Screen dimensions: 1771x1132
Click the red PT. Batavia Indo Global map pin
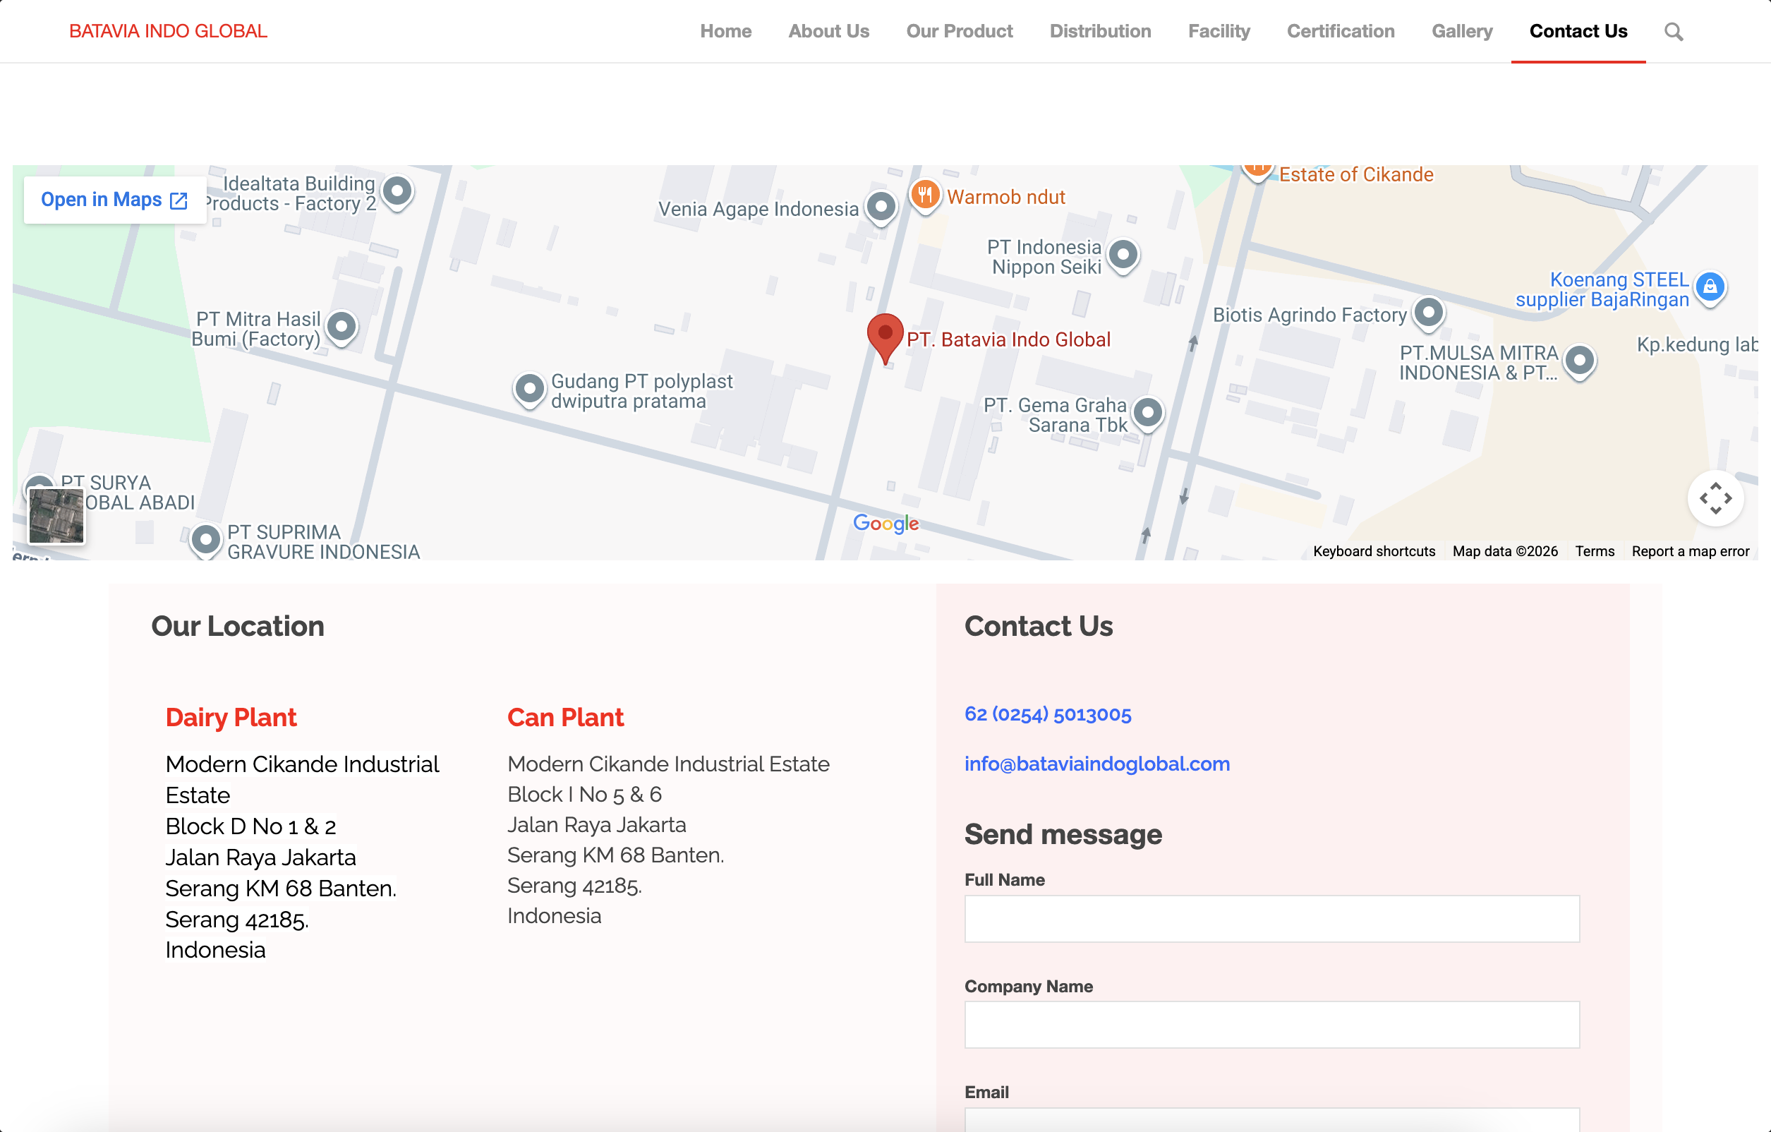(x=885, y=338)
